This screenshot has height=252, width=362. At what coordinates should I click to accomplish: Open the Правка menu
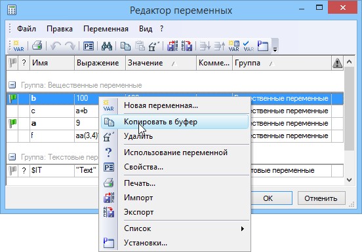(60, 29)
